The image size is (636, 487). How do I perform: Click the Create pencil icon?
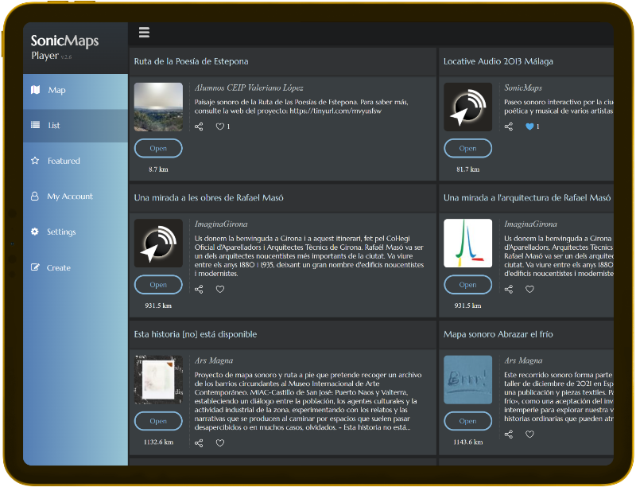(x=35, y=267)
